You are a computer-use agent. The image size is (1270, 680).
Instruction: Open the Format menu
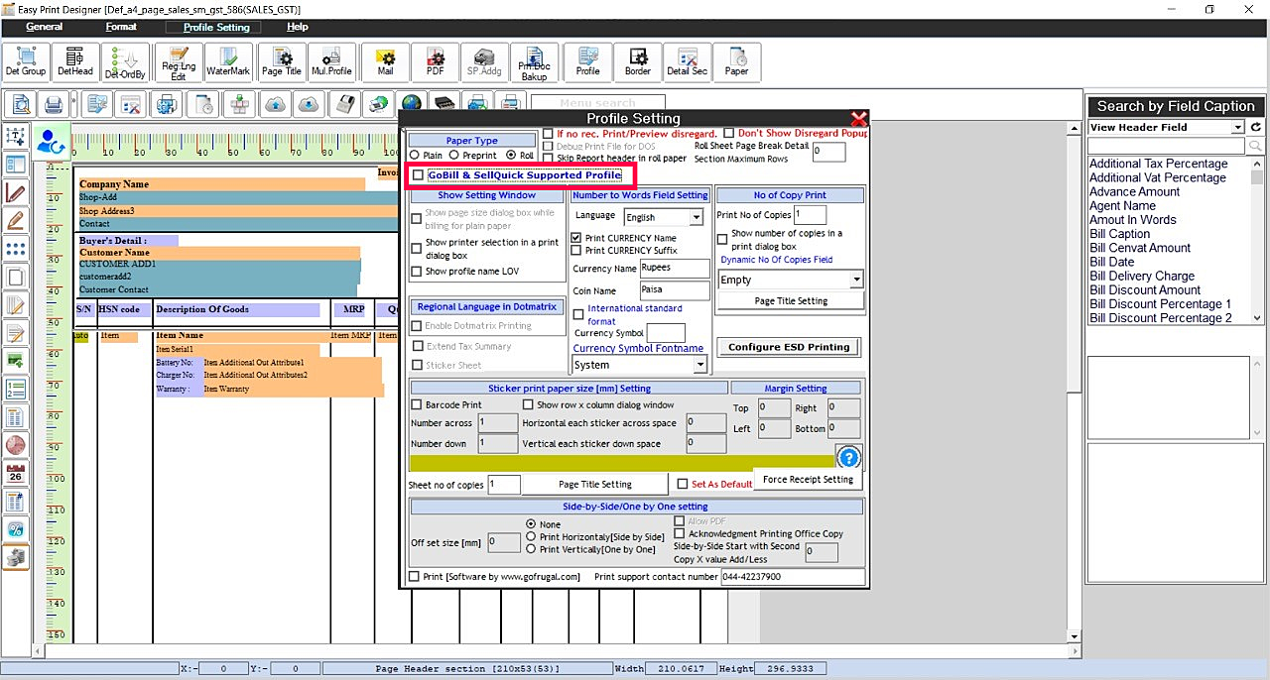coord(121,27)
